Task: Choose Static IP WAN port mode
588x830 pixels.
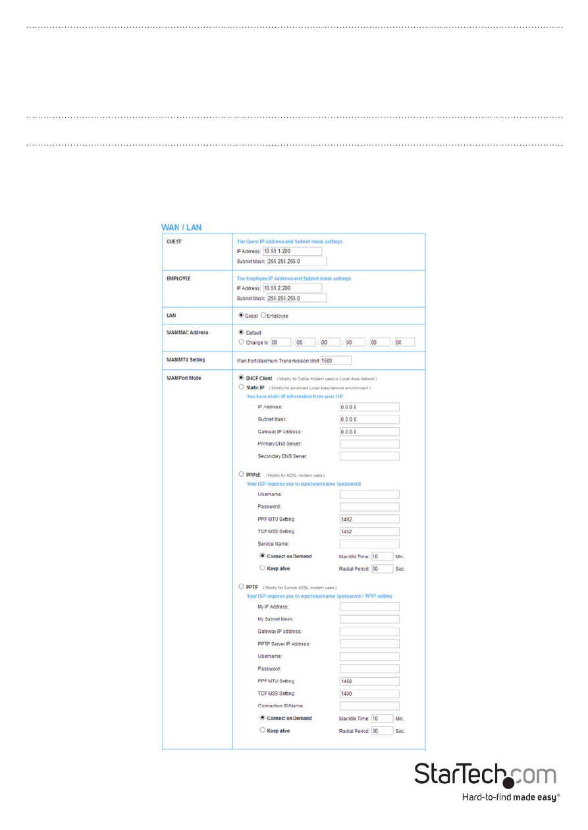Action: [240, 388]
